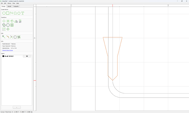Click the '0' label on top ruler
Viewport: 189px width, 113px height.
pyautogui.click(x=71, y=5)
